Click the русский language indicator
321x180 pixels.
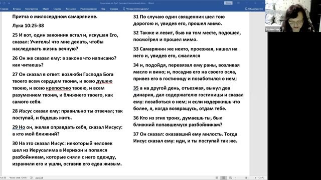[x=39, y=178]
